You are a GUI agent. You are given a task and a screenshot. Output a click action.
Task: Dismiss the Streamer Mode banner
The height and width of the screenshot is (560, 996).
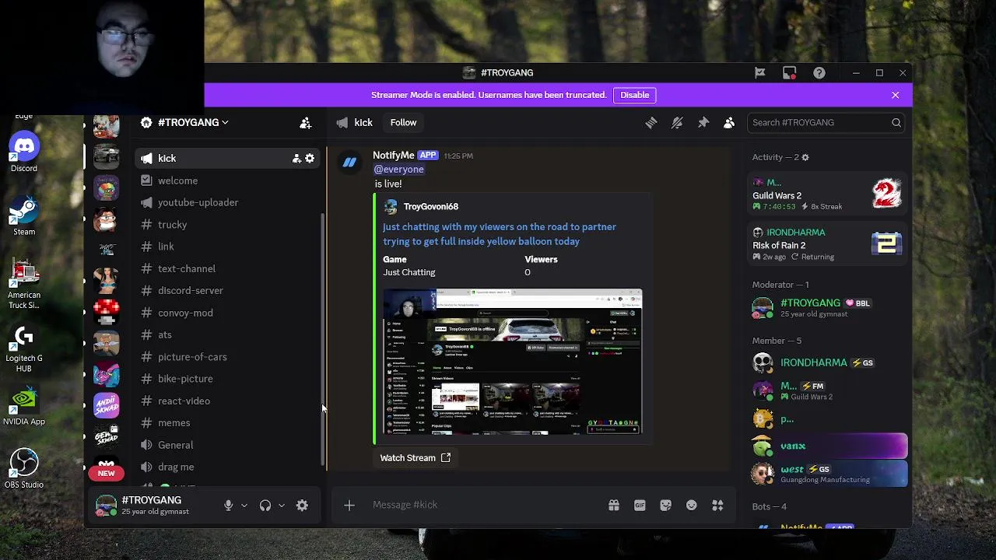pos(896,95)
